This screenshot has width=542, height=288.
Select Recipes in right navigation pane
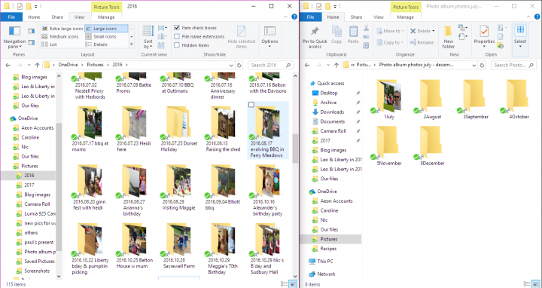pyautogui.click(x=328, y=249)
